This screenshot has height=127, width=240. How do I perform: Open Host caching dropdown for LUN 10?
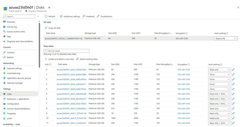click(x=220, y=118)
